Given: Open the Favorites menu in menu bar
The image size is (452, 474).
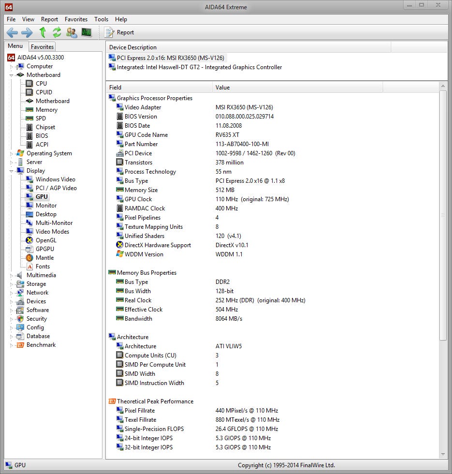Looking at the screenshot, I should pyautogui.click(x=76, y=19).
